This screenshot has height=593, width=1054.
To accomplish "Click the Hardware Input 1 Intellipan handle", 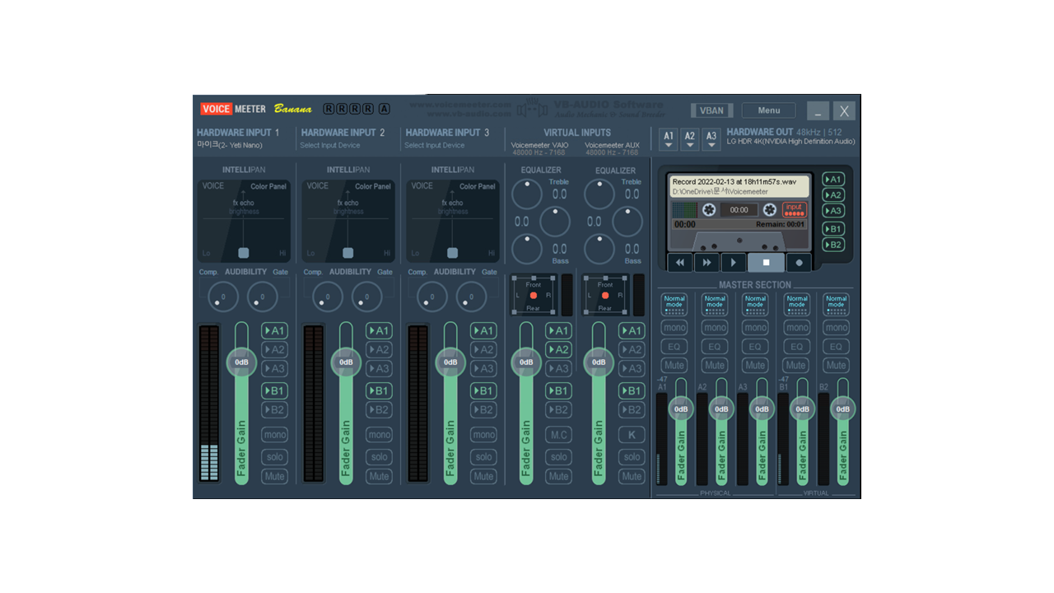I will (244, 253).
